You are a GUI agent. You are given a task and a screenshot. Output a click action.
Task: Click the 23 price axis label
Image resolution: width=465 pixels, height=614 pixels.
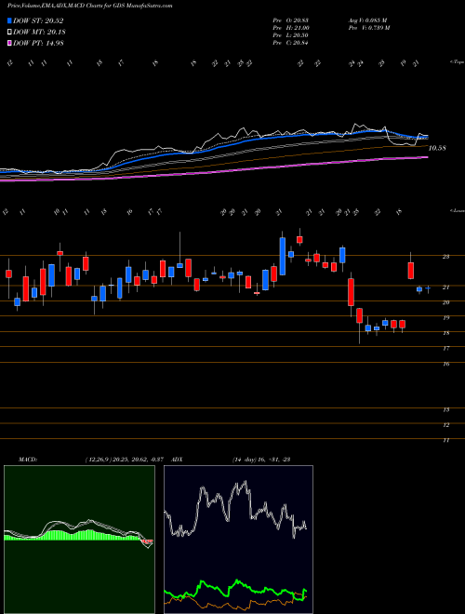445,257
